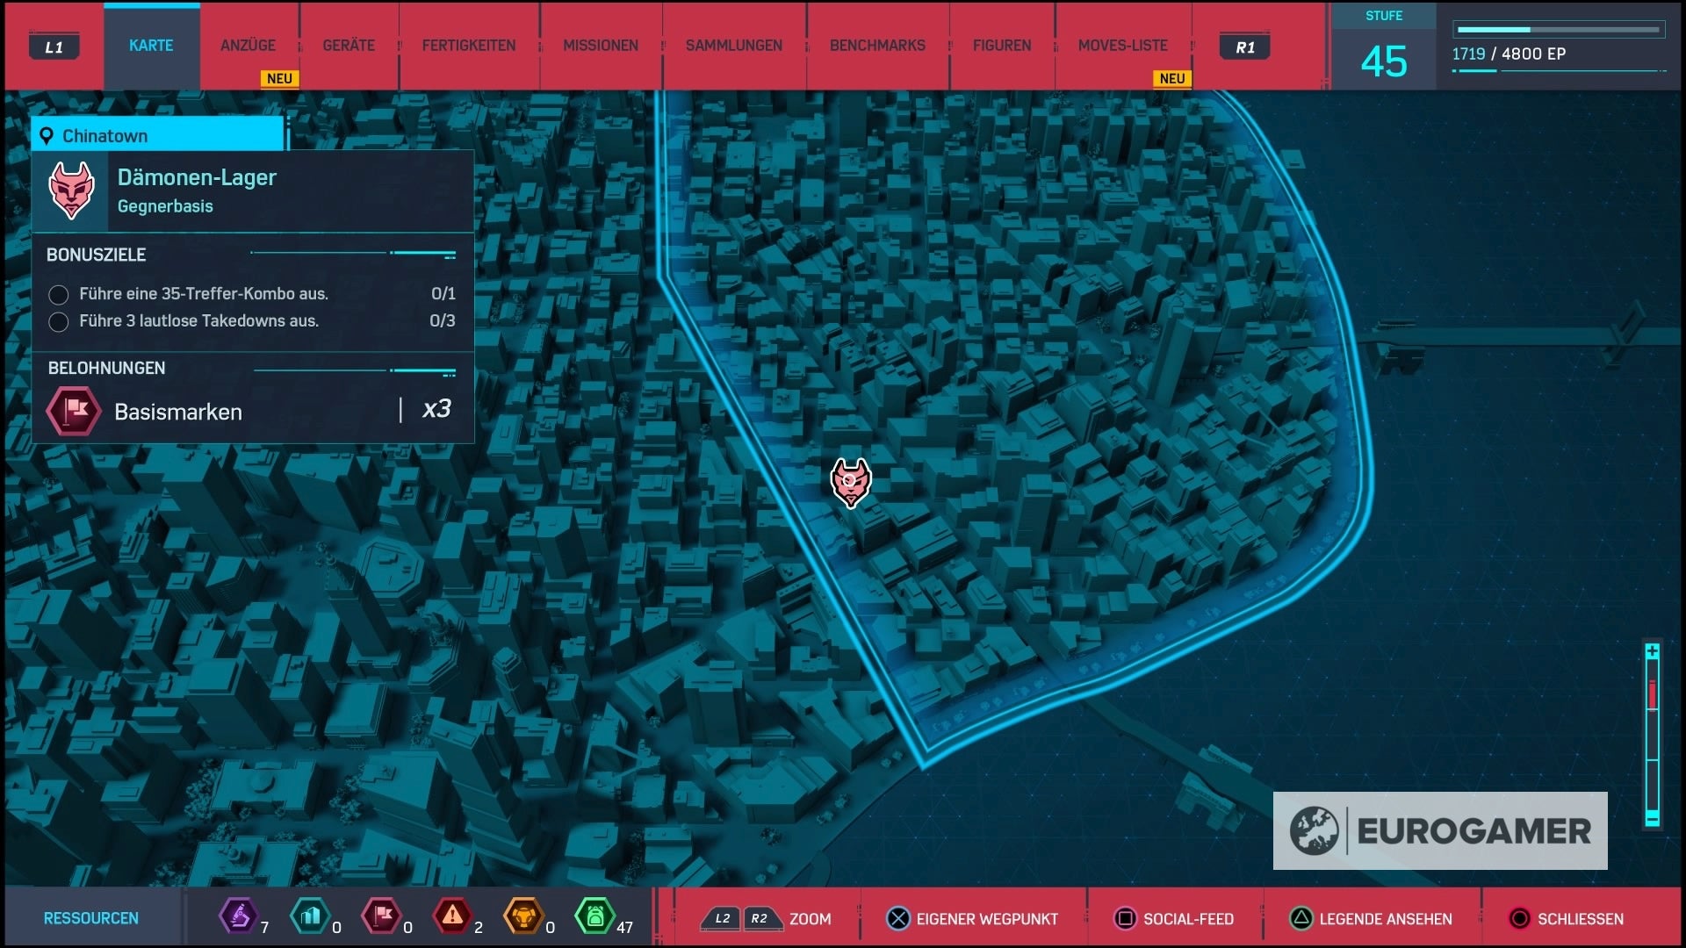Click the Ressourcen label
This screenshot has width=1686, height=948.
91,918
